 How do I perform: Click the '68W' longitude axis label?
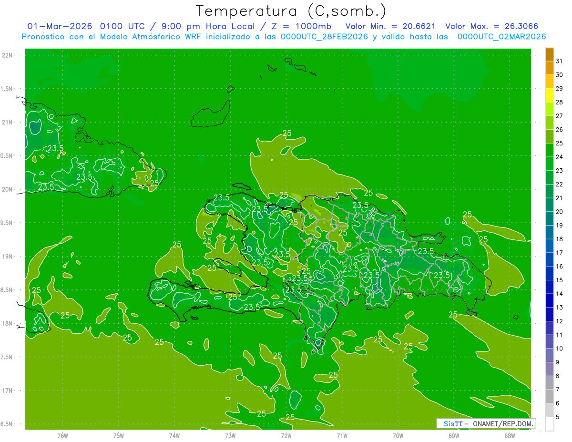tap(510, 436)
